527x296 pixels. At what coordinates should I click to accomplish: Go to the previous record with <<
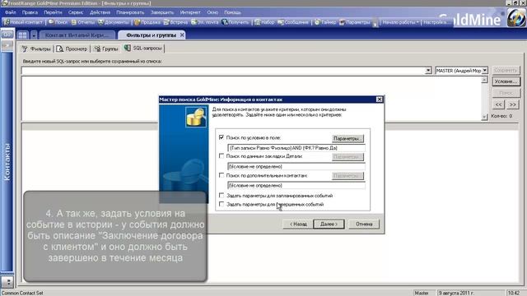(499, 104)
